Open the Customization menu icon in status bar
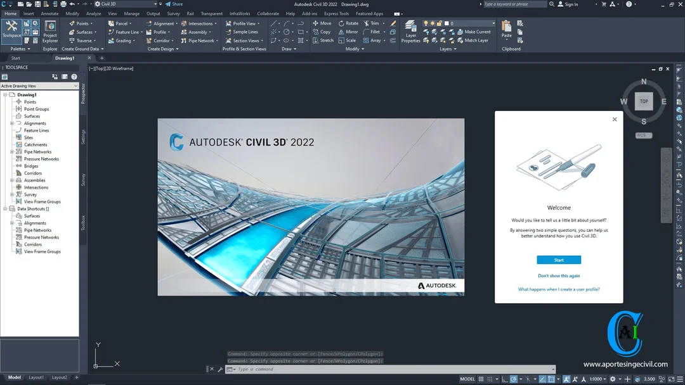Viewport: 685px width, 385px height. pyautogui.click(x=680, y=379)
